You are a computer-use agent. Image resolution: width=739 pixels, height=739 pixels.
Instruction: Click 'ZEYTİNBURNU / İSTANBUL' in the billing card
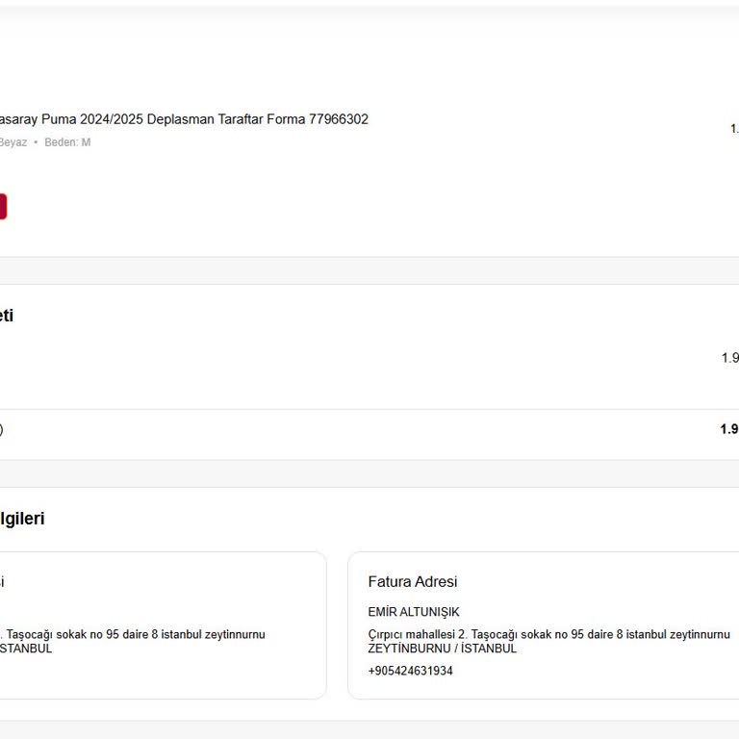tap(442, 649)
